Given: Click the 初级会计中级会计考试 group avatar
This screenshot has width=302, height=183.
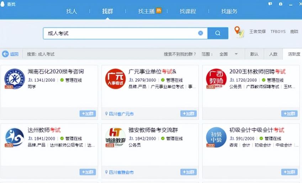Looking at the screenshot, I should click(x=216, y=137).
